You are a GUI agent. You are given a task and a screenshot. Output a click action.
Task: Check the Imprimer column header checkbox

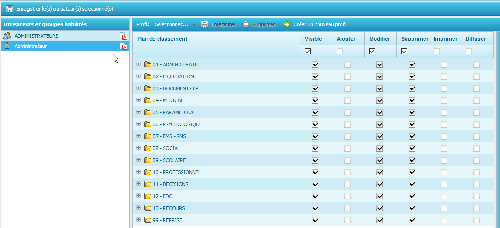436,52
